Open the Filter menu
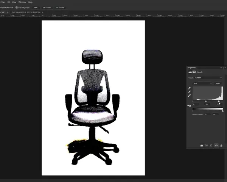Screen dimensions: 227x182 tap(3, 2)
